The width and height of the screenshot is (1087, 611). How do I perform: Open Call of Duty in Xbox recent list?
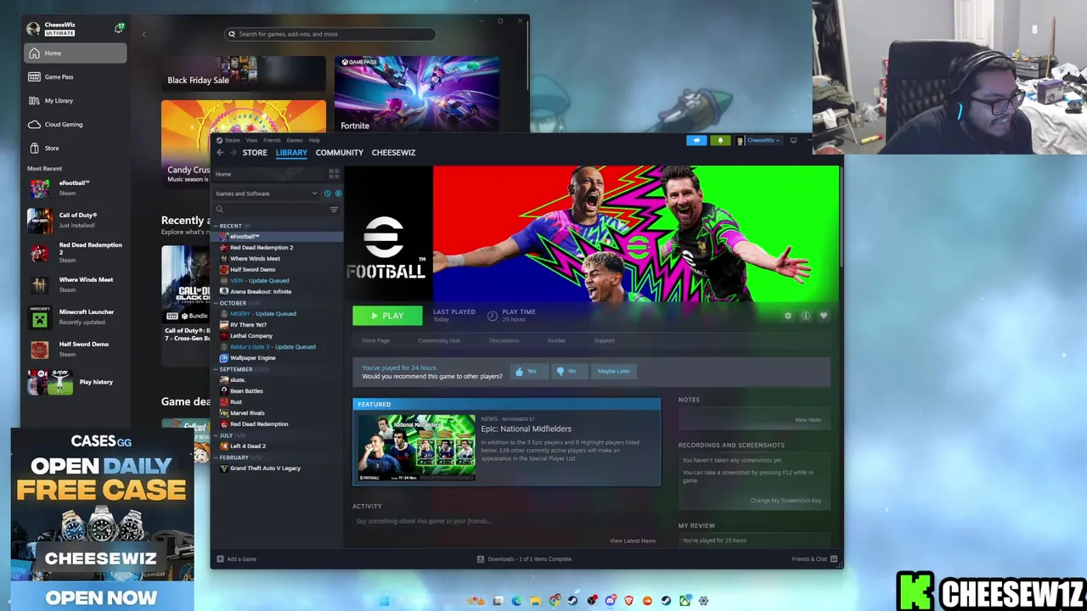point(75,220)
